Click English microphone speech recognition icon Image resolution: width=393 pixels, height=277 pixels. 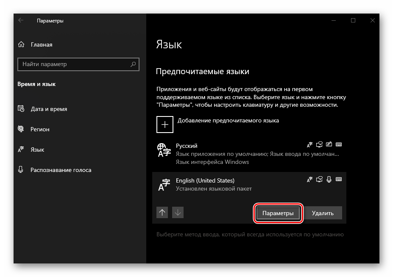point(329,180)
